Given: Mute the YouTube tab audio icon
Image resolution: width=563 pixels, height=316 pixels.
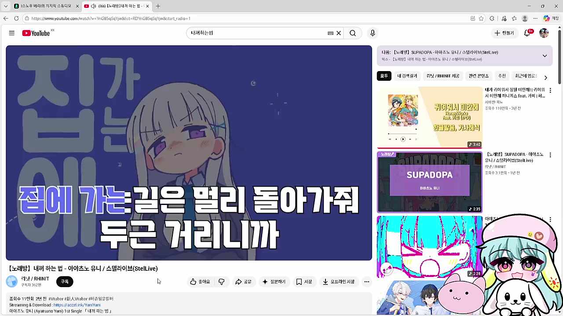Looking at the screenshot, I should click(93, 6).
